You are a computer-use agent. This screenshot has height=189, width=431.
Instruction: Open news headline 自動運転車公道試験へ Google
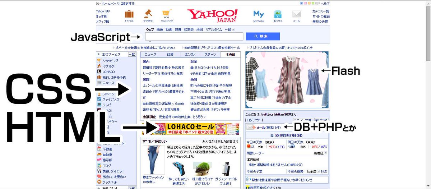pos(163,103)
